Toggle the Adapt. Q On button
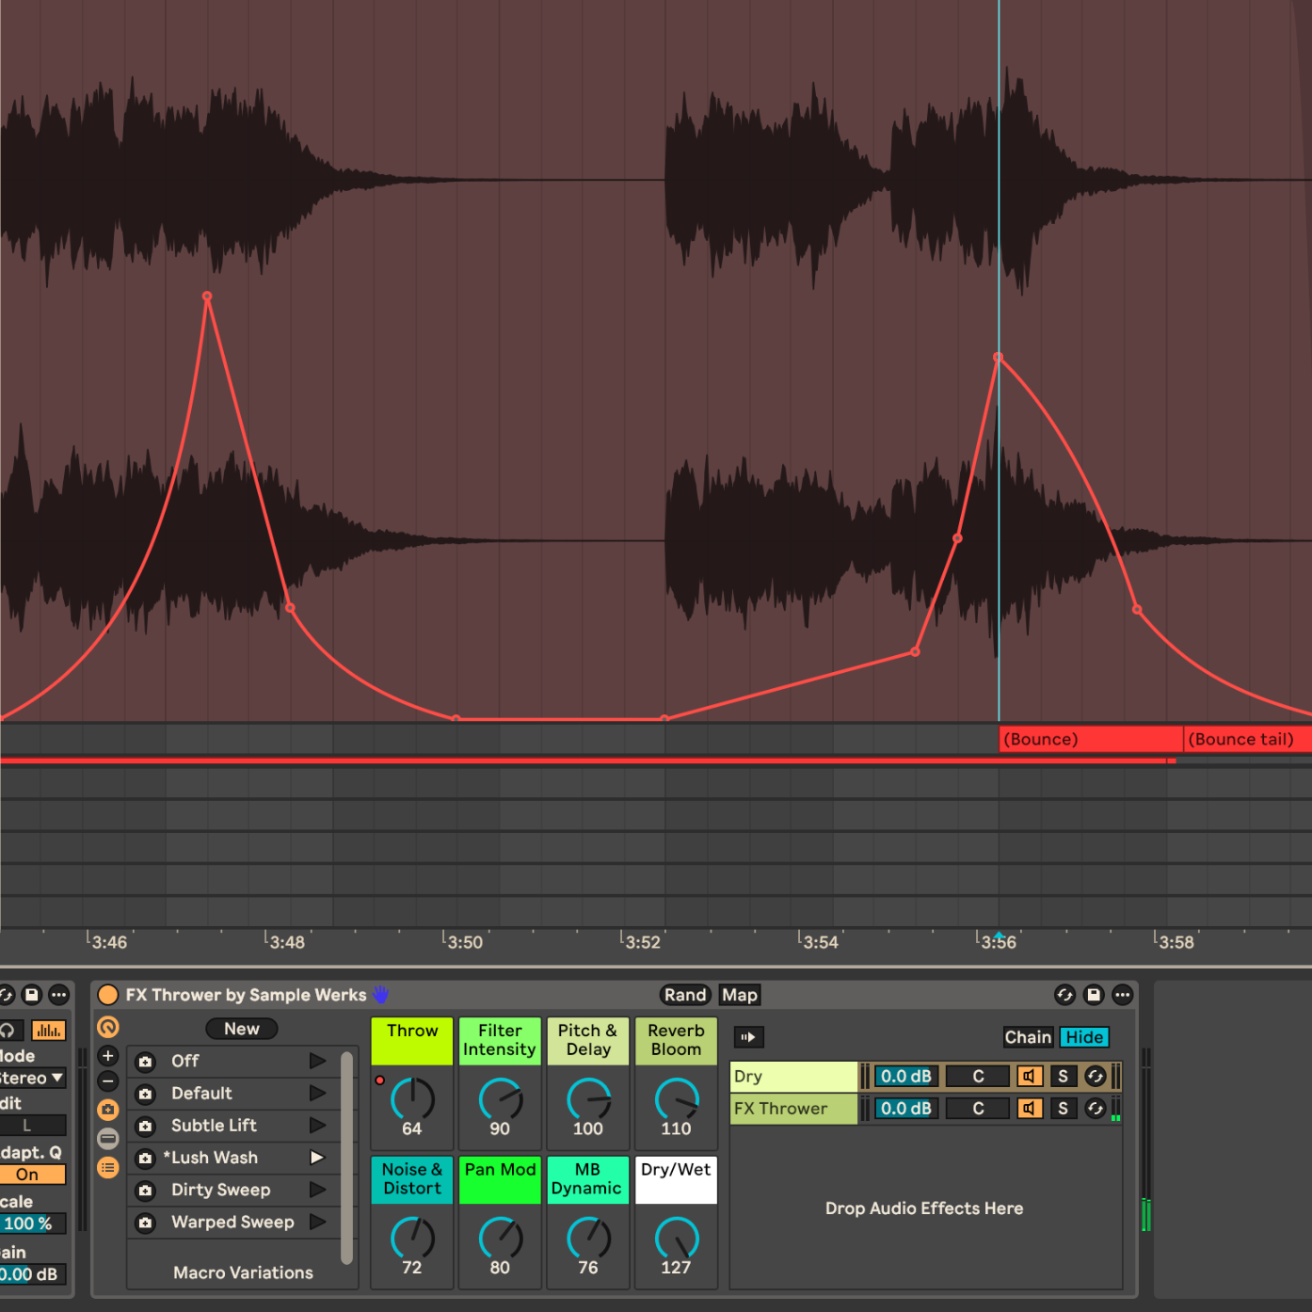The height and width of the screenshot is (1312, 1312). (32, 1175)
